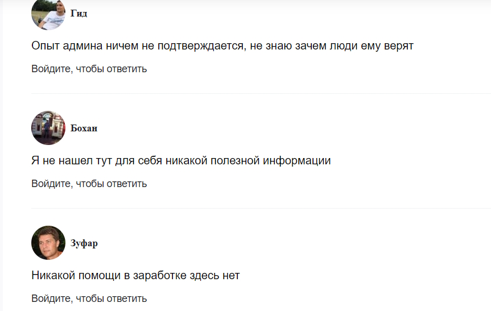This screenshot has height=311, width=491.
Task: Click the comment 'Я не нашел тут для себя'
Action: click(181, 160)
